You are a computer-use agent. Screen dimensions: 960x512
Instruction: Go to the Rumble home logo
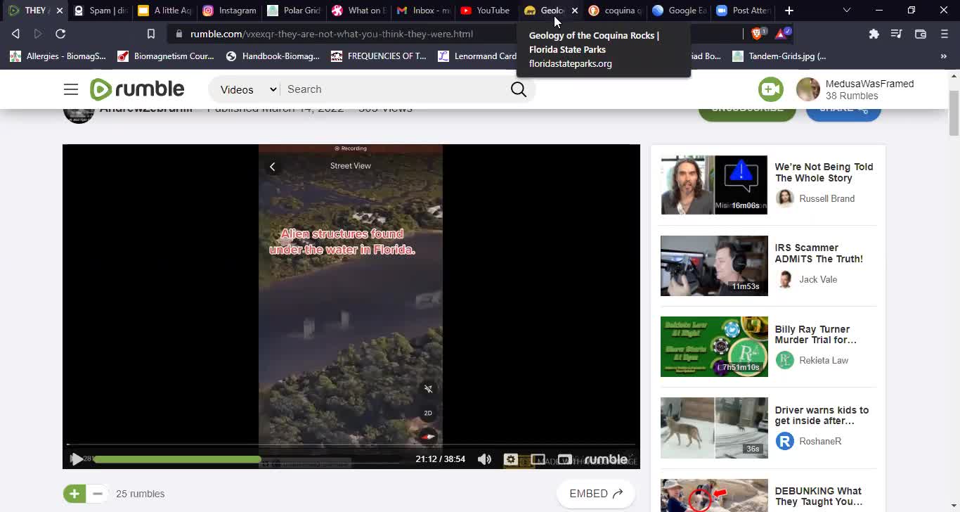[137, 89]
